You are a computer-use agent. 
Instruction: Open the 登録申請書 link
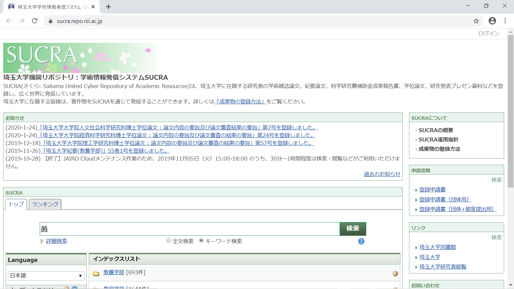coord(432,190)
